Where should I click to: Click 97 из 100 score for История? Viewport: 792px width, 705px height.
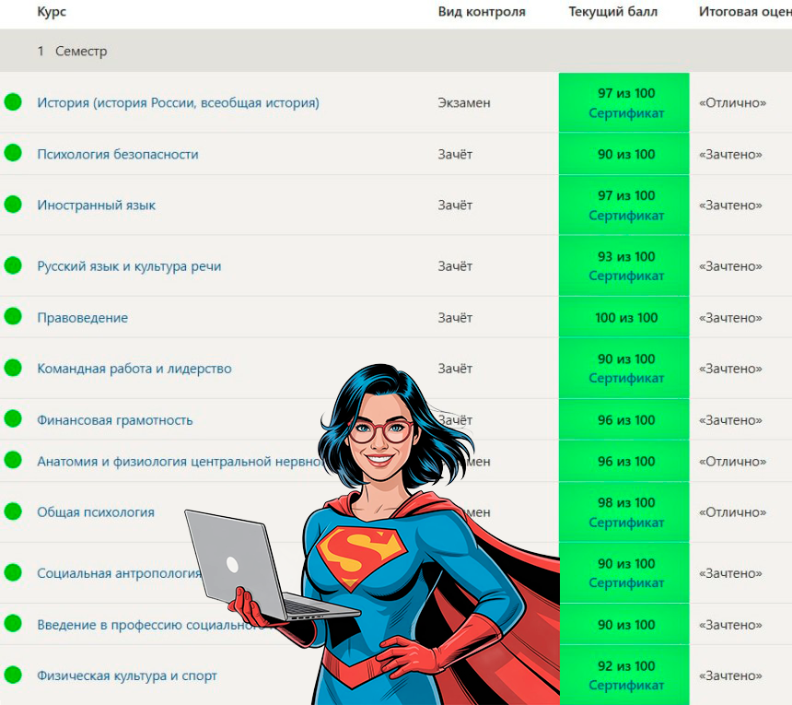pos(626,93)
